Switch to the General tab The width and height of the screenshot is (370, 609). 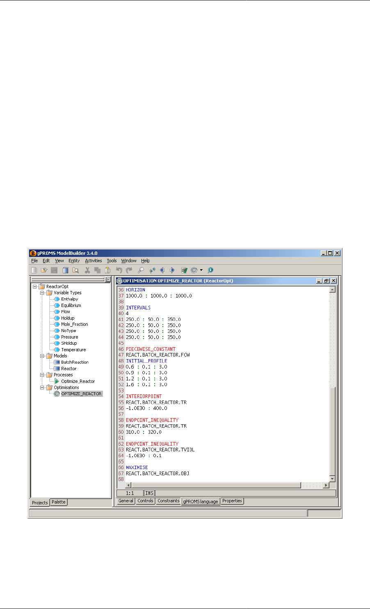point(126,501)
